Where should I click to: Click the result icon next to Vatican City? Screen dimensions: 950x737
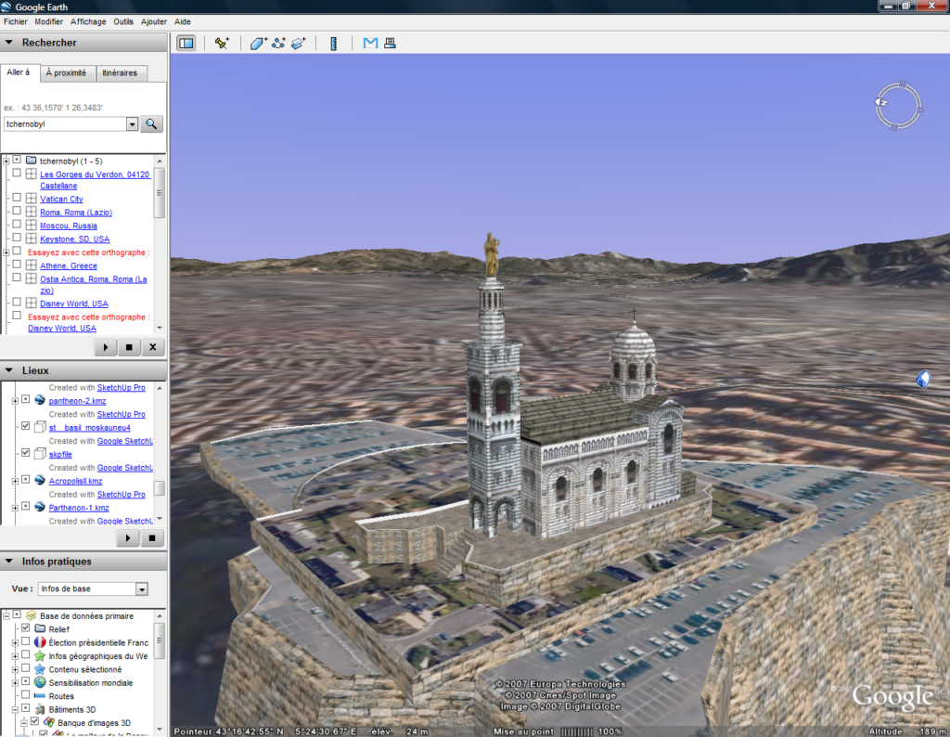coord(31,199)
